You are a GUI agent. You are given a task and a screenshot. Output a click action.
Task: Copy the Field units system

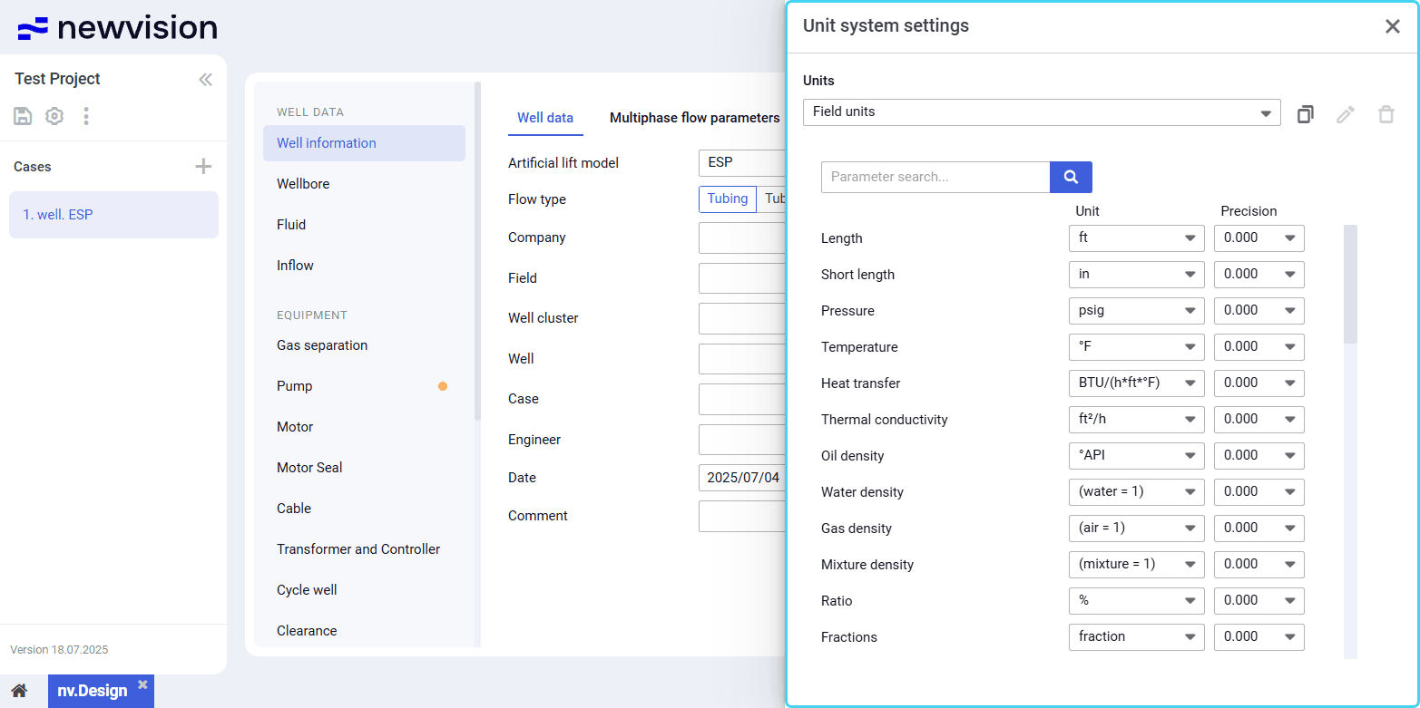[x=1305, y=114]
